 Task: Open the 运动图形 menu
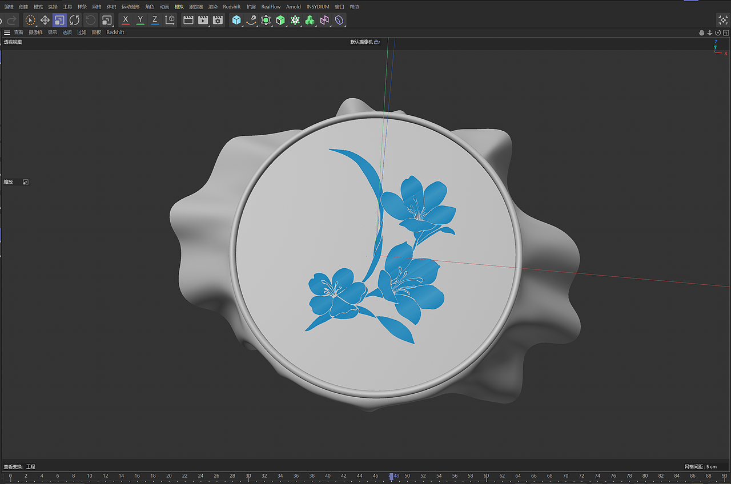[131, 7]
